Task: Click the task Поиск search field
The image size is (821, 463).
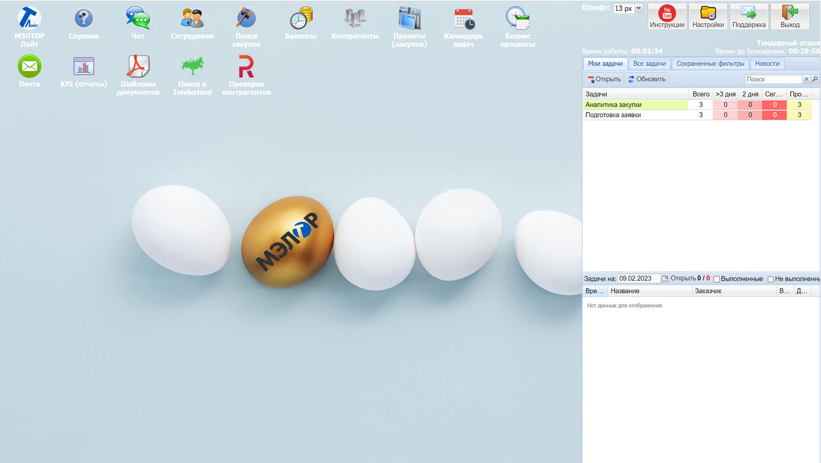Action: pos(774,79)
